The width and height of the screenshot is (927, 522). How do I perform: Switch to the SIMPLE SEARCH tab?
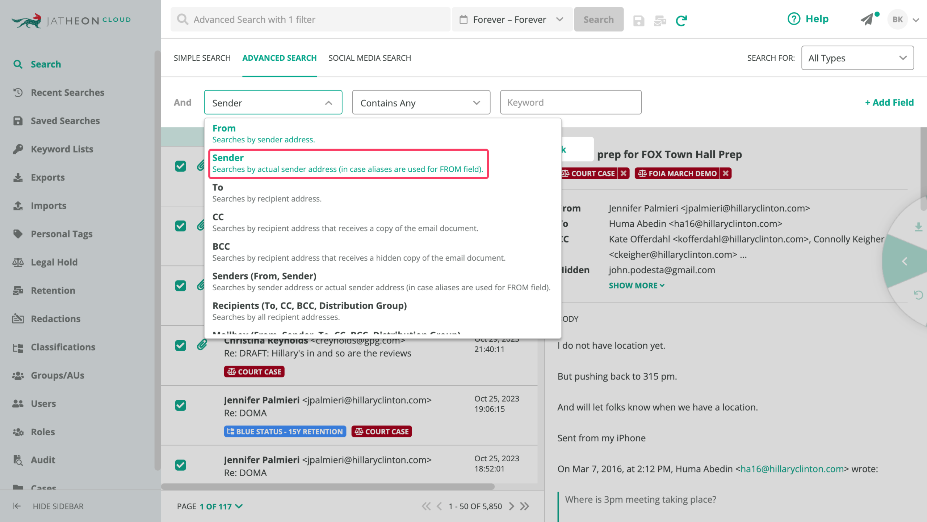(202, 58)
